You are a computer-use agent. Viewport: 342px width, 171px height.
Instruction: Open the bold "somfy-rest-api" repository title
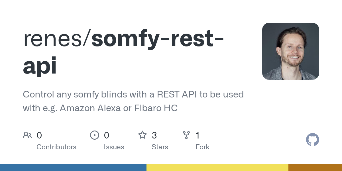point(123,53)
